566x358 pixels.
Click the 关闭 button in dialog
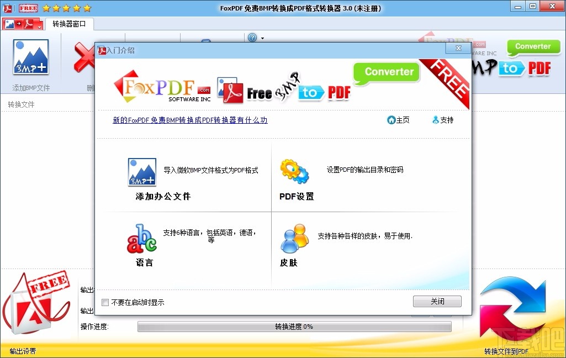pos(437,301)
